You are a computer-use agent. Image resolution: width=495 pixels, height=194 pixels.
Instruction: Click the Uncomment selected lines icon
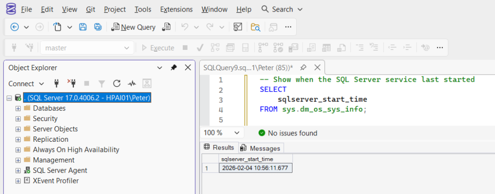click(374, 48)
